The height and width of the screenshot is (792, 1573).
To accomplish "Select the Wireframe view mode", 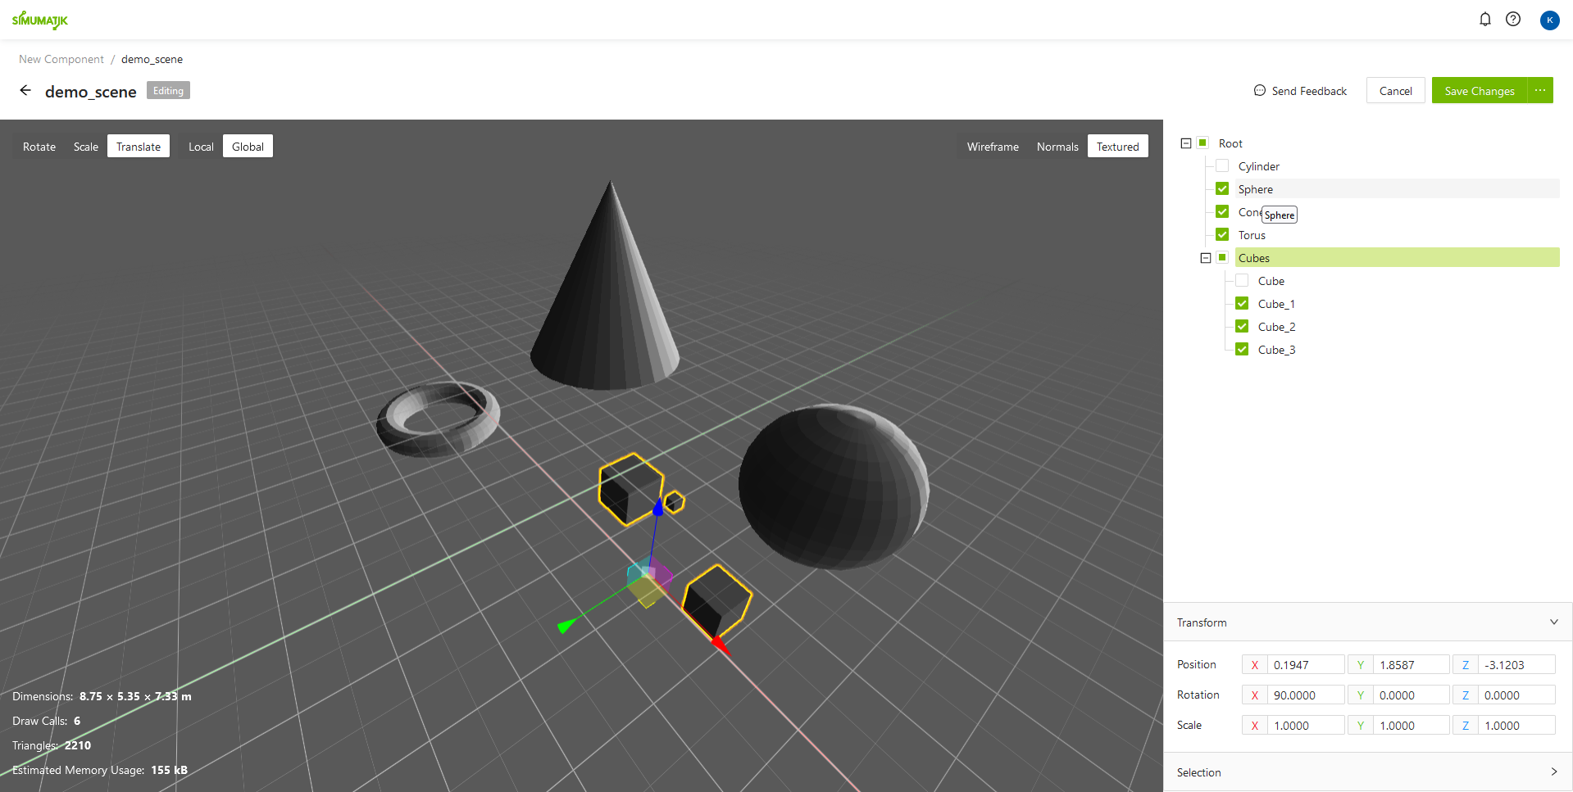I will click(993, 147).
